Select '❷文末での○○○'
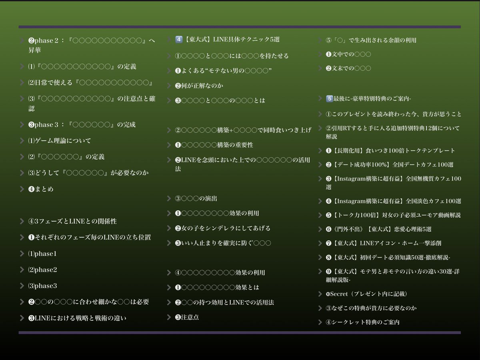Viewport: 480px width, 360px height. click(x=348, y=68)
